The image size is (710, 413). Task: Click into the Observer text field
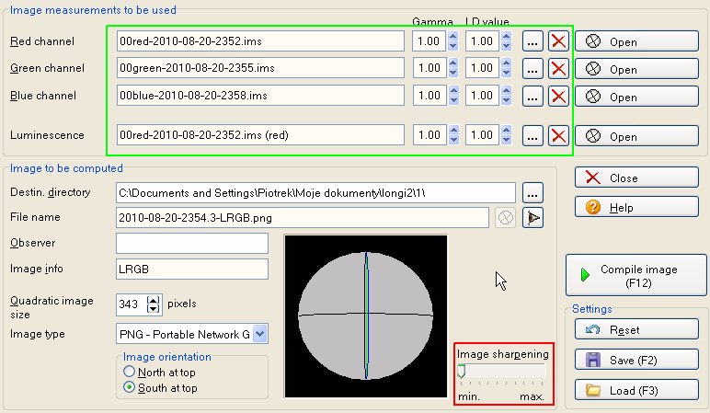pos(191,243)
